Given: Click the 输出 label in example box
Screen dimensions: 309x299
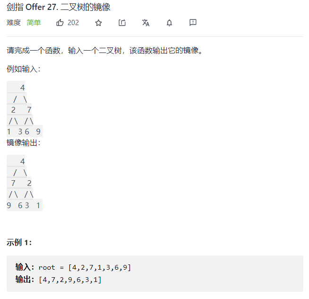Looking at the screenshot, I should [25, 280].
